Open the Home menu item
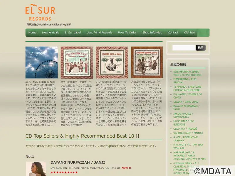Viewport: 235px width, 176px height. [32, 33]
